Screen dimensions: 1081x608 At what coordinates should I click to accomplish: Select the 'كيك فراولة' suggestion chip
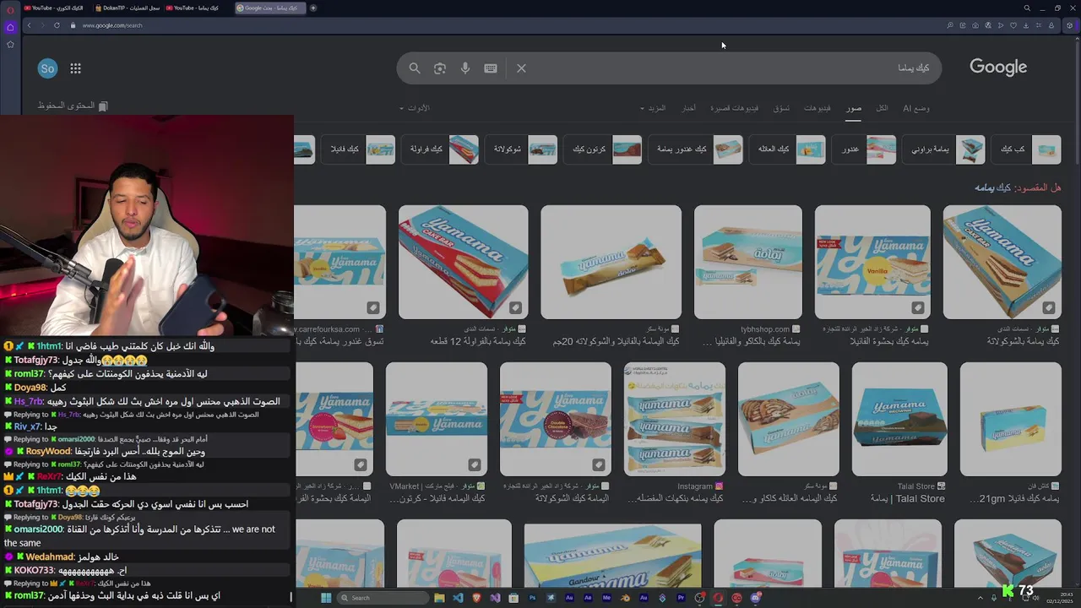tap(441, 149)
